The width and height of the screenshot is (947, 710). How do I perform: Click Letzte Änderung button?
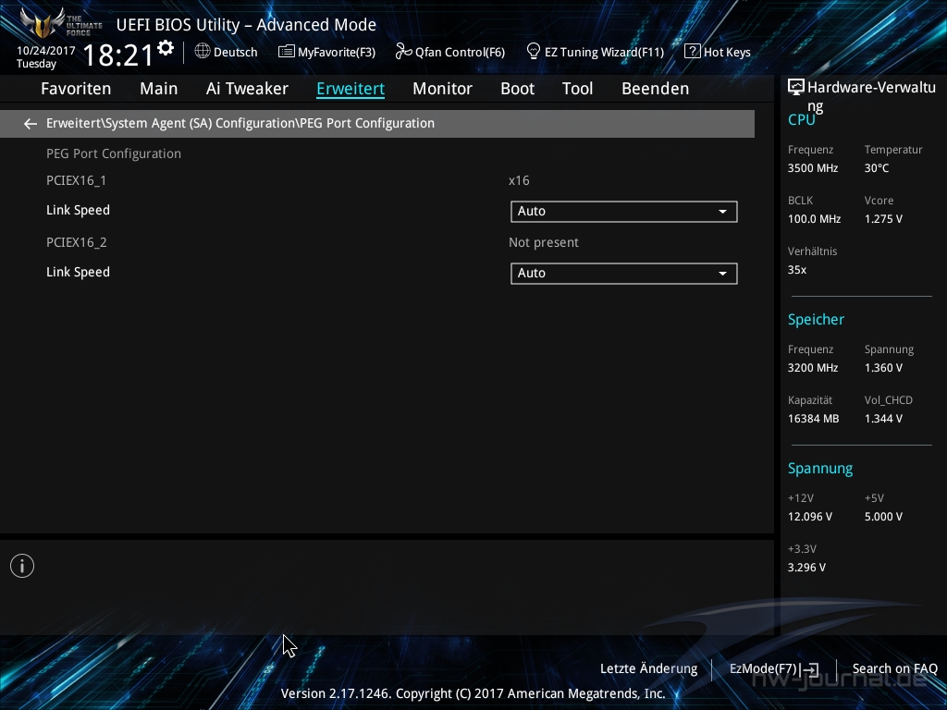(648, 668)
